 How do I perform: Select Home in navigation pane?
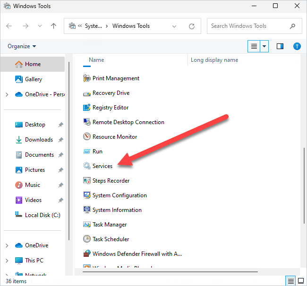point(33,64)
